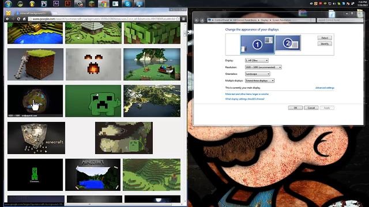Click the Control Panel breadcrumb
369x207 pixels.
221,20
